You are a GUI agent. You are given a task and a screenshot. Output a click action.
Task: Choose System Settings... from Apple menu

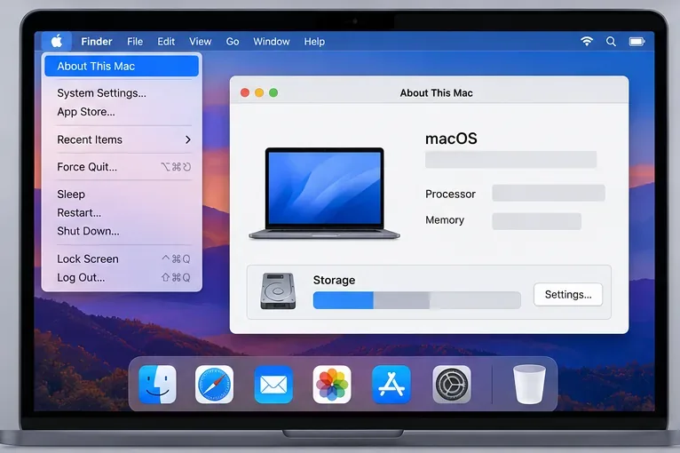[122, 93]
